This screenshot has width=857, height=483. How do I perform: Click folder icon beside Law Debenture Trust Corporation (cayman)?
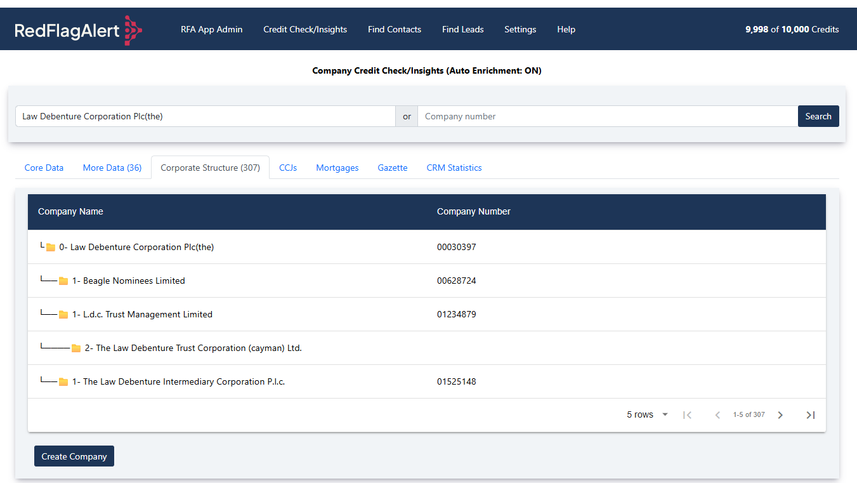coord(76,348)
